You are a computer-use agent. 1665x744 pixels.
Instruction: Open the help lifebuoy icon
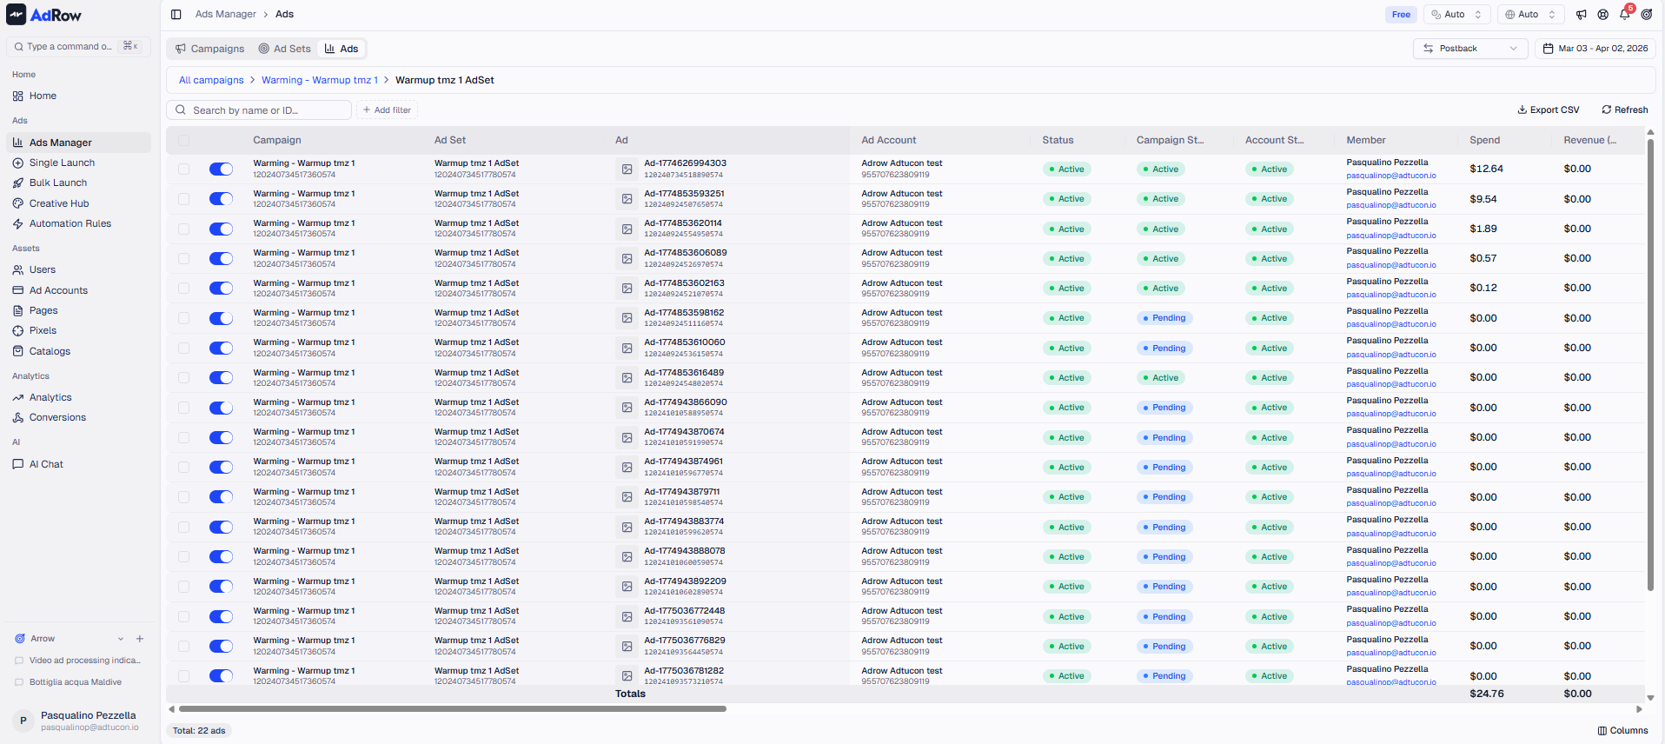pos(1603,14)
